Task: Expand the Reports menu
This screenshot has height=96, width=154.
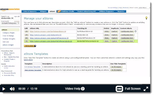Action: tap(121, 12)
